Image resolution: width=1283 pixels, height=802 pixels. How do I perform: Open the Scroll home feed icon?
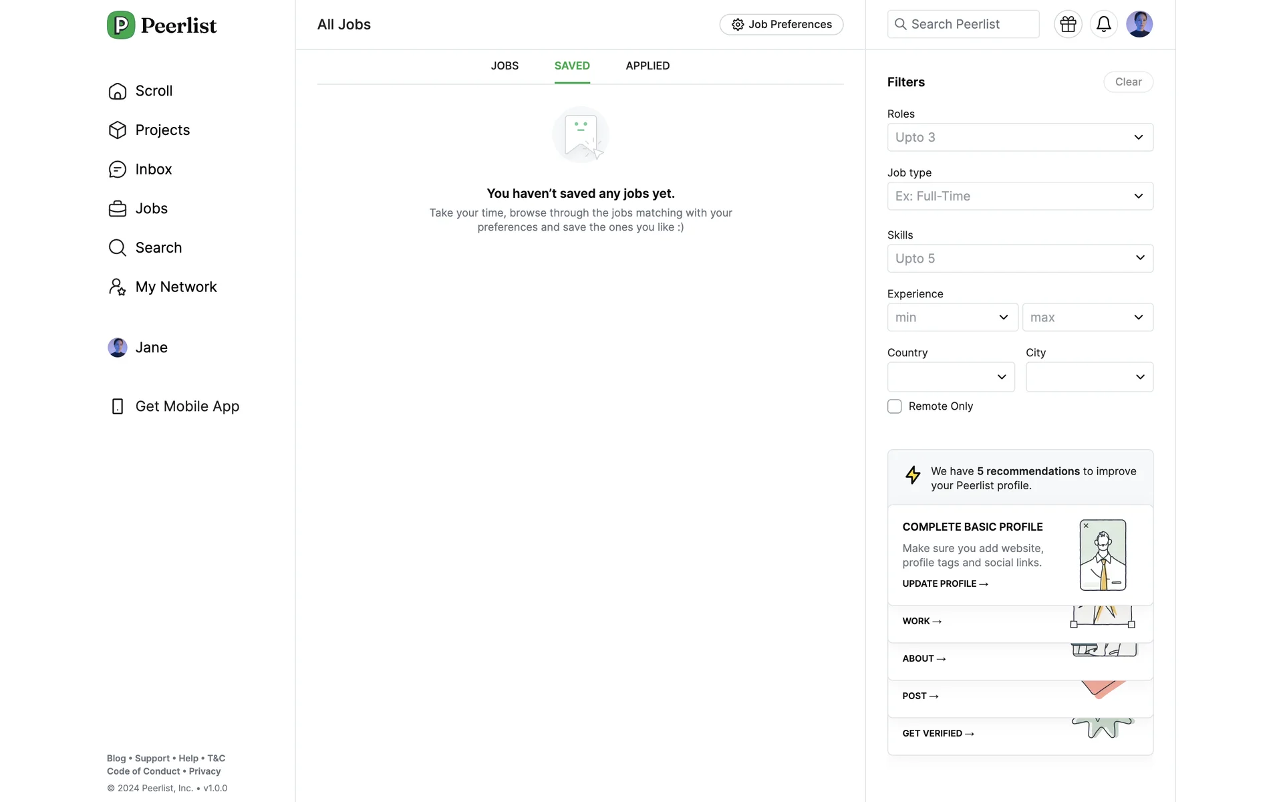pyautogui.click(x=118, y=91)
